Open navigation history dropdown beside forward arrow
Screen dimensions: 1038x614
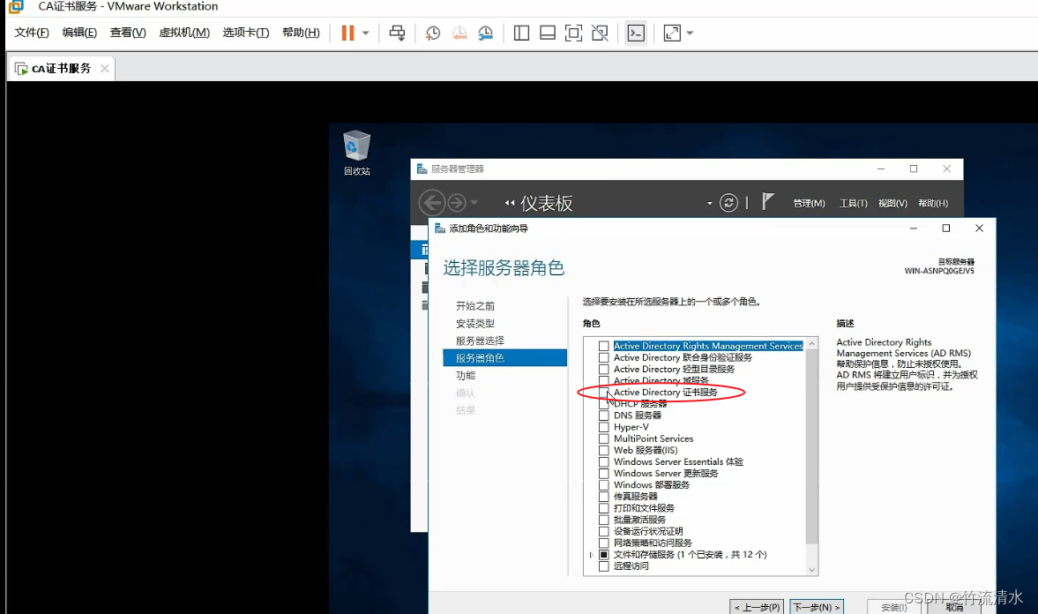(x=474, y=203)
